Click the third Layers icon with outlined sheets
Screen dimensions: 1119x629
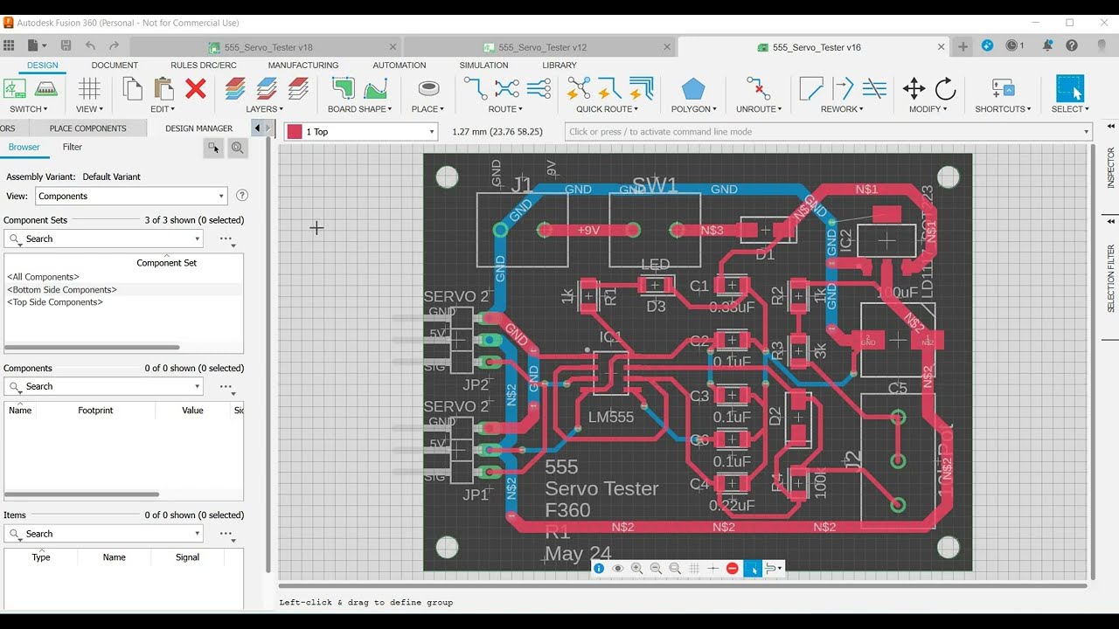pos(298,88)
